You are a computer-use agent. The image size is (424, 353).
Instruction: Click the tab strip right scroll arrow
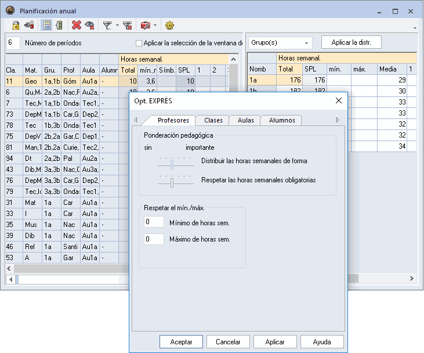click(x=338, y=120)
